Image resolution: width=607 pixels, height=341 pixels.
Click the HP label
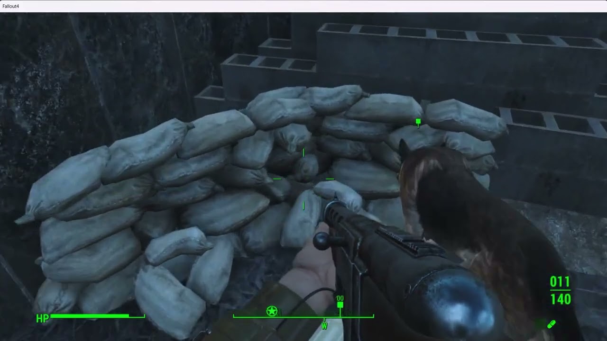click(x=42, y=319)
